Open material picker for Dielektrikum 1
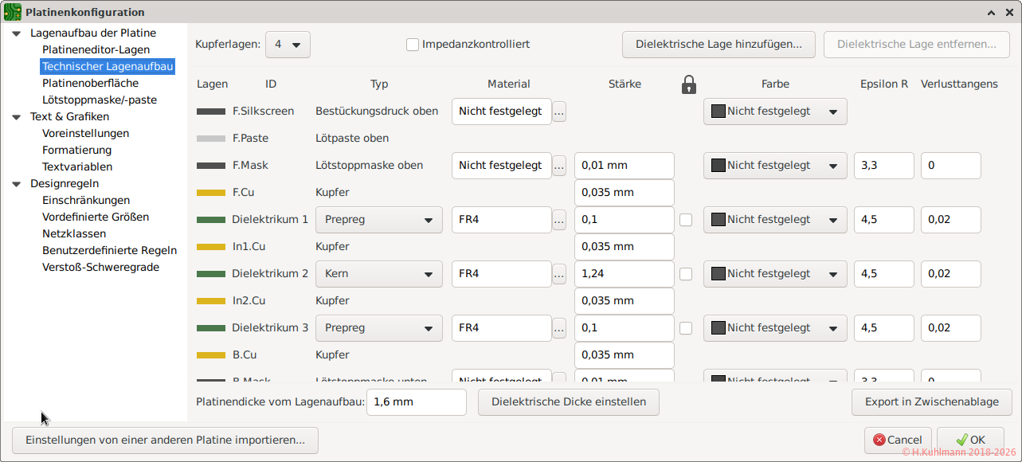The width and height of the screenshot is (1022, 462). pyautogui.click(x=559, y=220)
